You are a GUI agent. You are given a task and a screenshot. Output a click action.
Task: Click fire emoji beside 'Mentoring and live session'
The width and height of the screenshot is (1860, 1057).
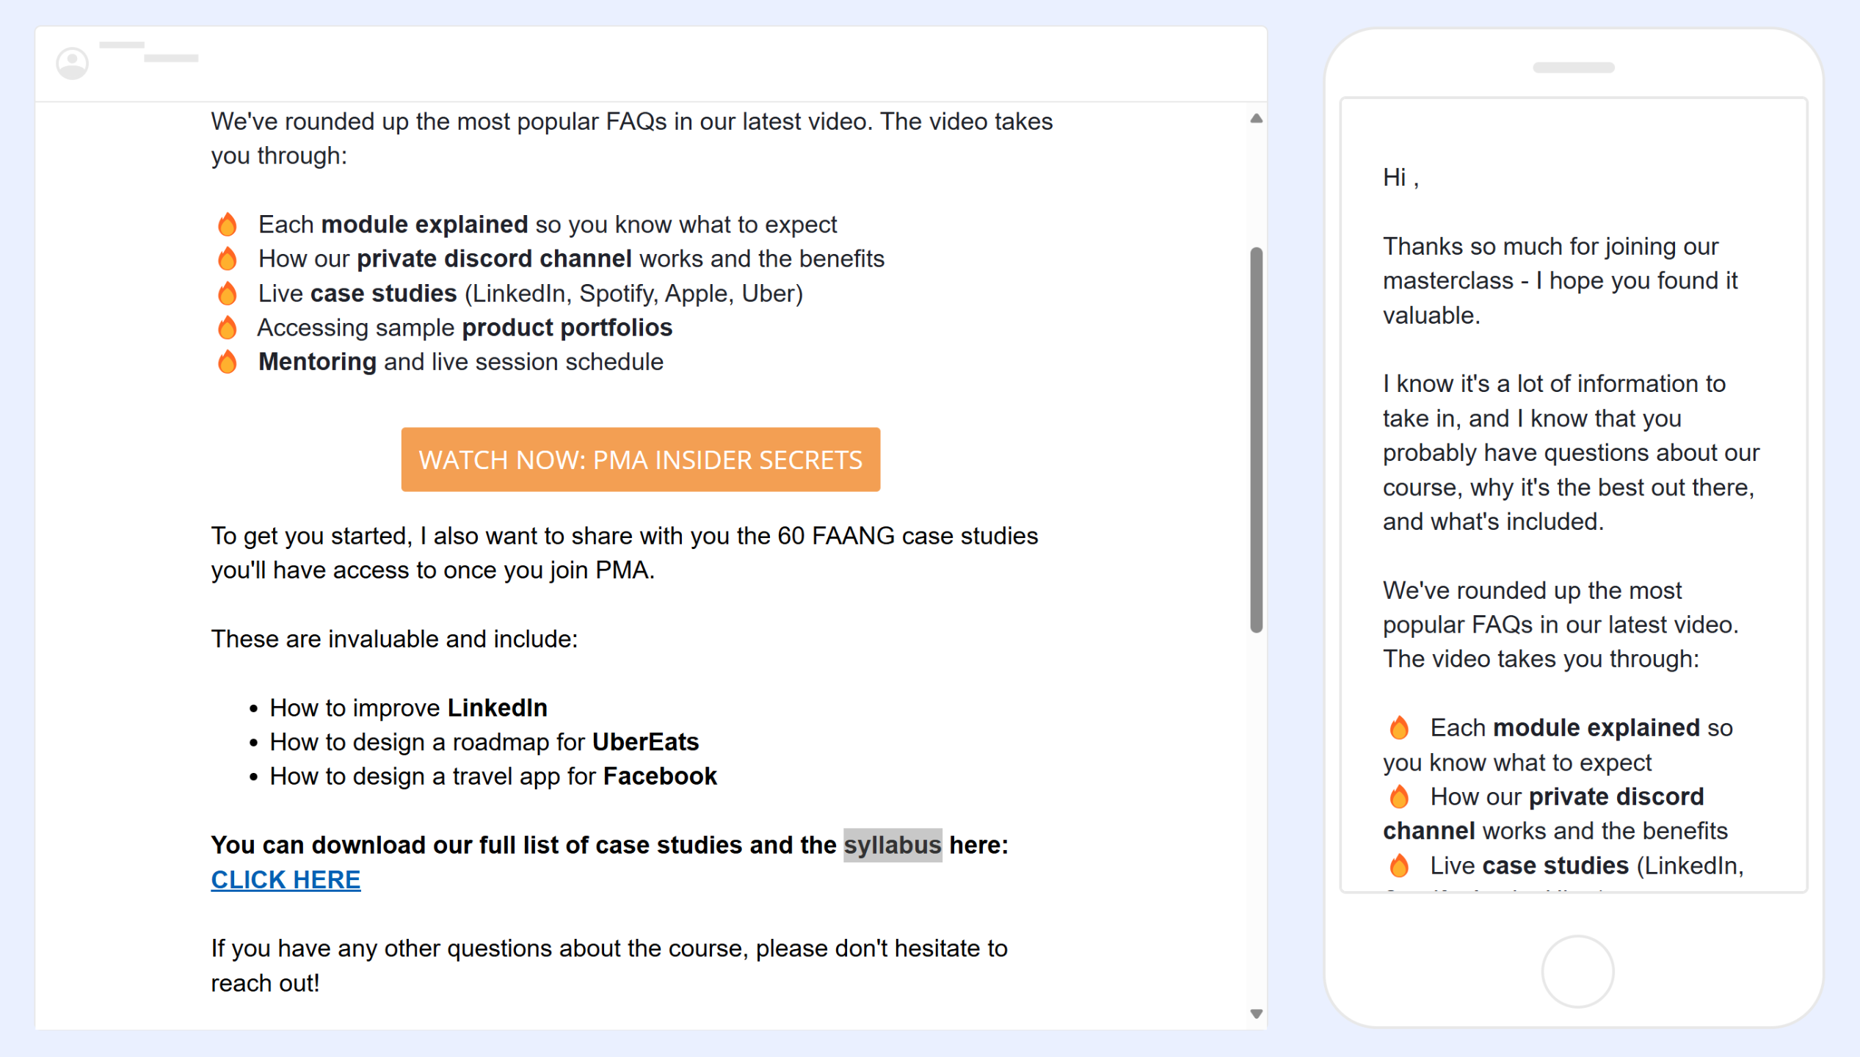(x=228, y=363)
